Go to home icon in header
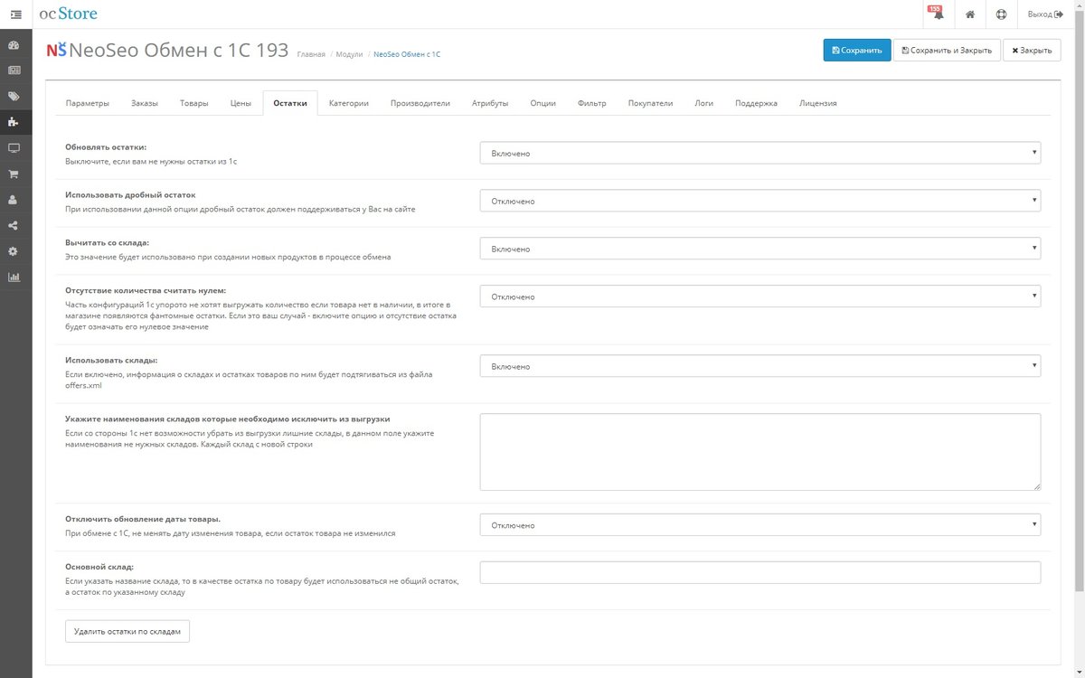Image resolution: width=1085 pixels, height=678 pixels. 969,14
